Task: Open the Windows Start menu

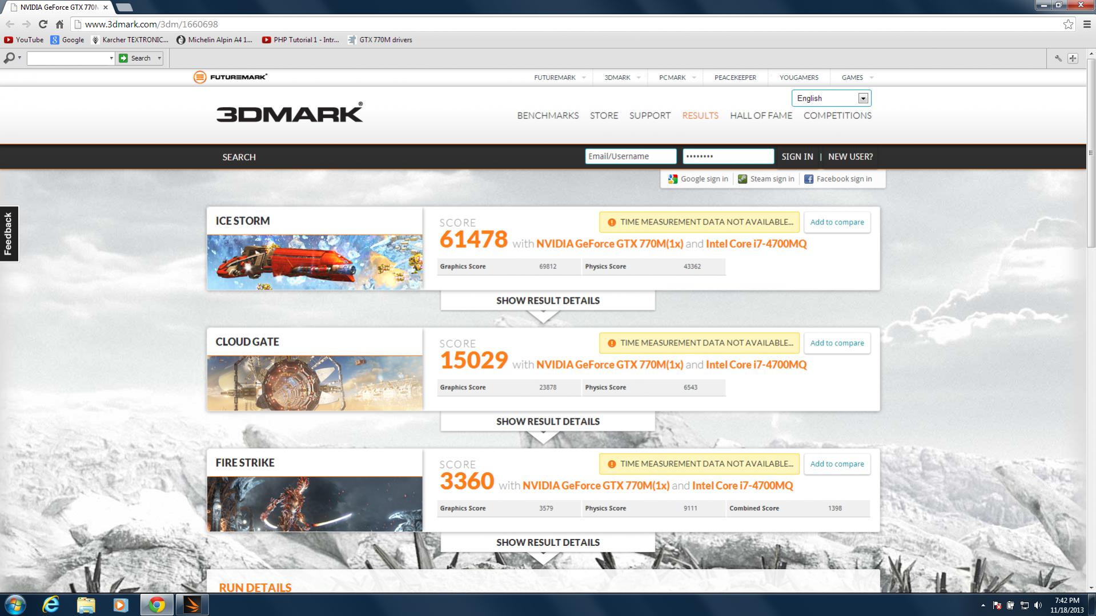Action: 15,605
